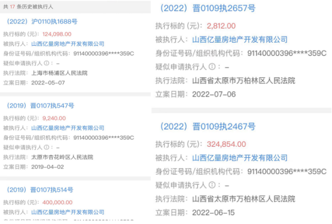Click info icon beside 疑似申请执行人 in 晋0107执547号 record
The image size is (332, 224).
(46, 147)
